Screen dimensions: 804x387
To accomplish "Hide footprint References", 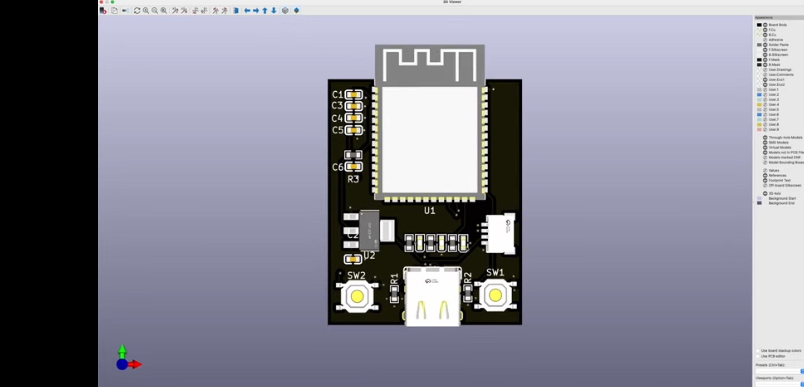I will coord(765,175).
